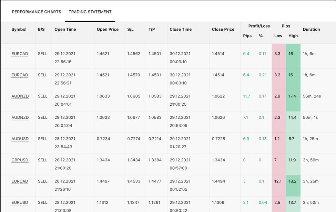Click the Low pips column header
The image size is (336, 212).
(278, 36)
